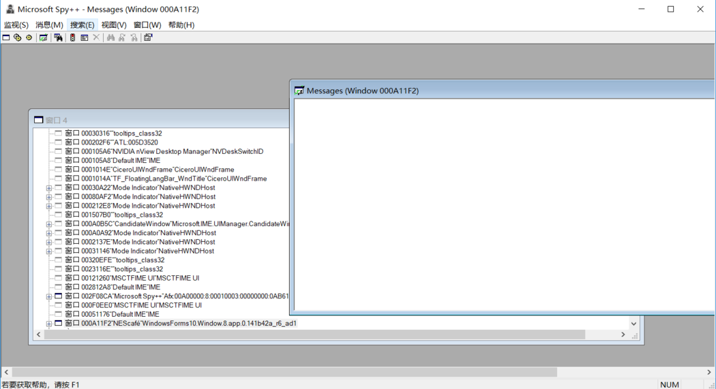Expand the 00030A22 Mode Indicator node

49,188
